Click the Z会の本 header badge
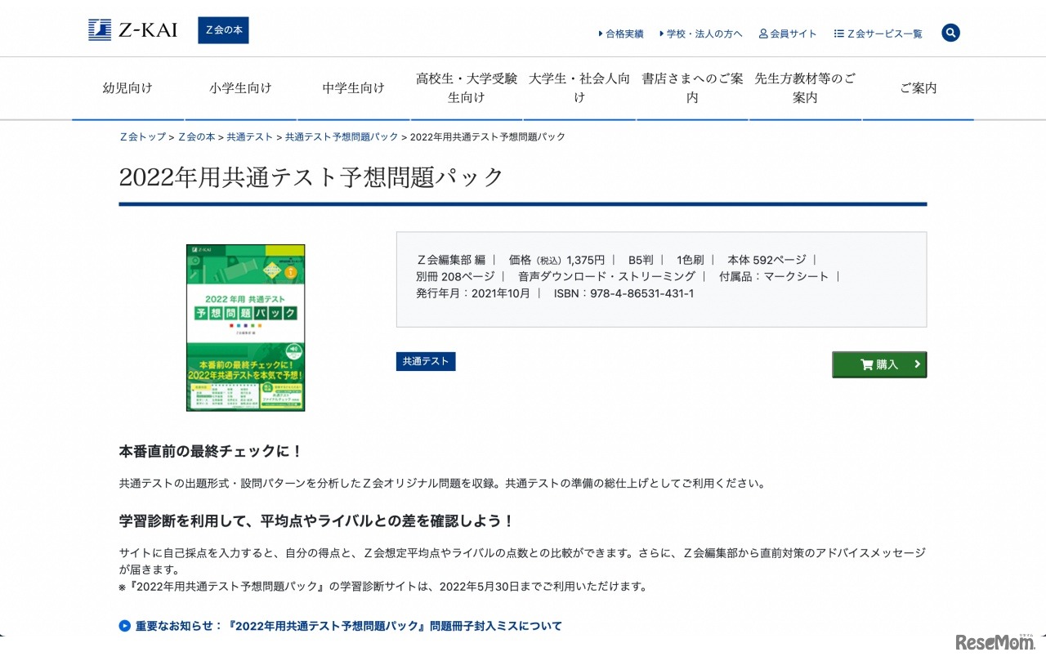 pyautogui.click(x=223, y=30)
